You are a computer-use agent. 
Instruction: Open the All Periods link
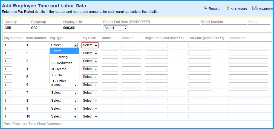pyautogui.click(x=238, y=9)
